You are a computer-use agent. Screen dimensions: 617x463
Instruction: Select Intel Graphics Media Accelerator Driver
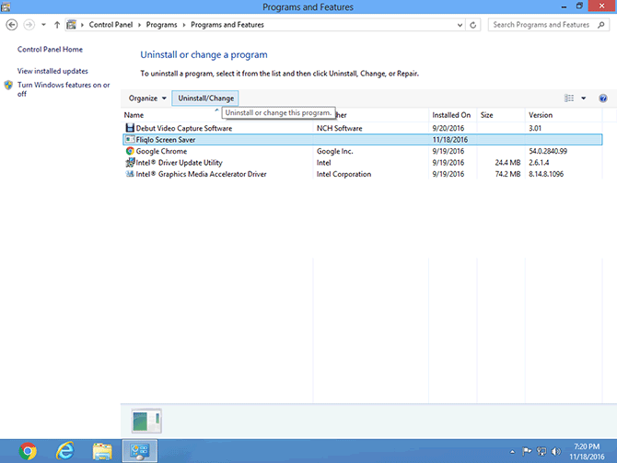pyautogui.click(x=362, y=174)
